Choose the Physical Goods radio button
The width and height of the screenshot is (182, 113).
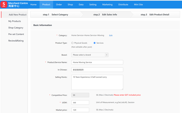[72, 43]
